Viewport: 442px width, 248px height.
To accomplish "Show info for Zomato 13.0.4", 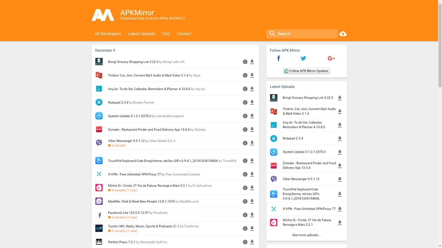I will coord(245,130).
